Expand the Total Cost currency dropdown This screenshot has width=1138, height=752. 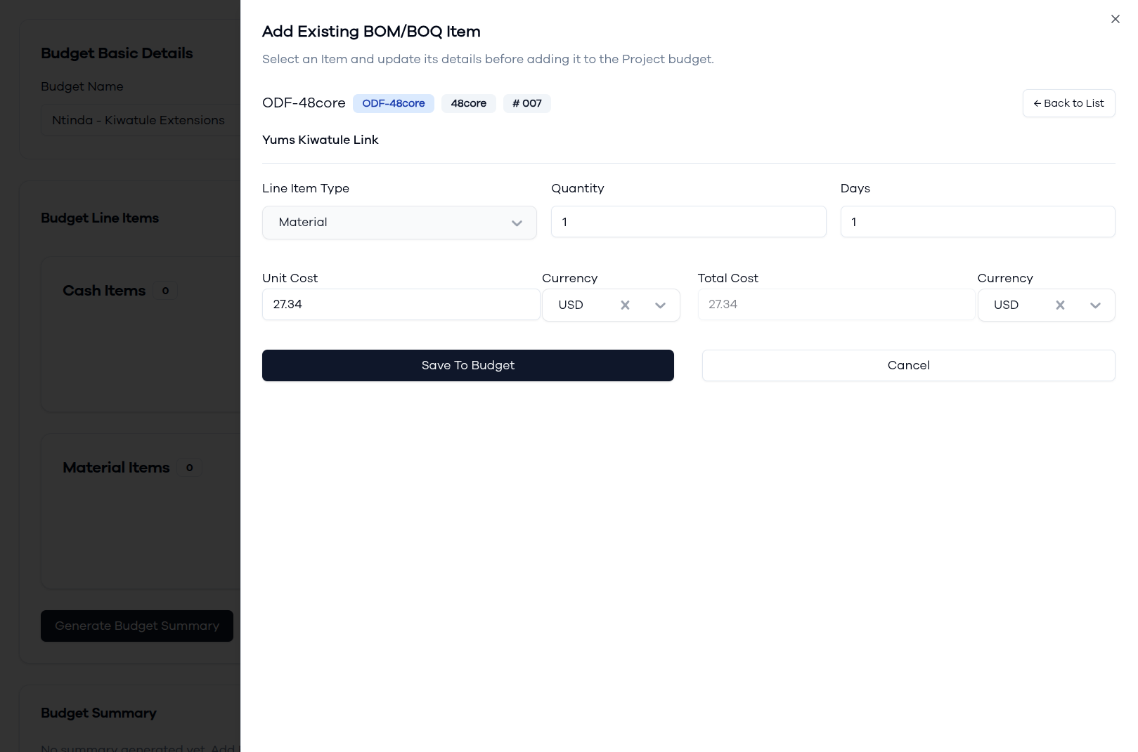coord(1095,305)
